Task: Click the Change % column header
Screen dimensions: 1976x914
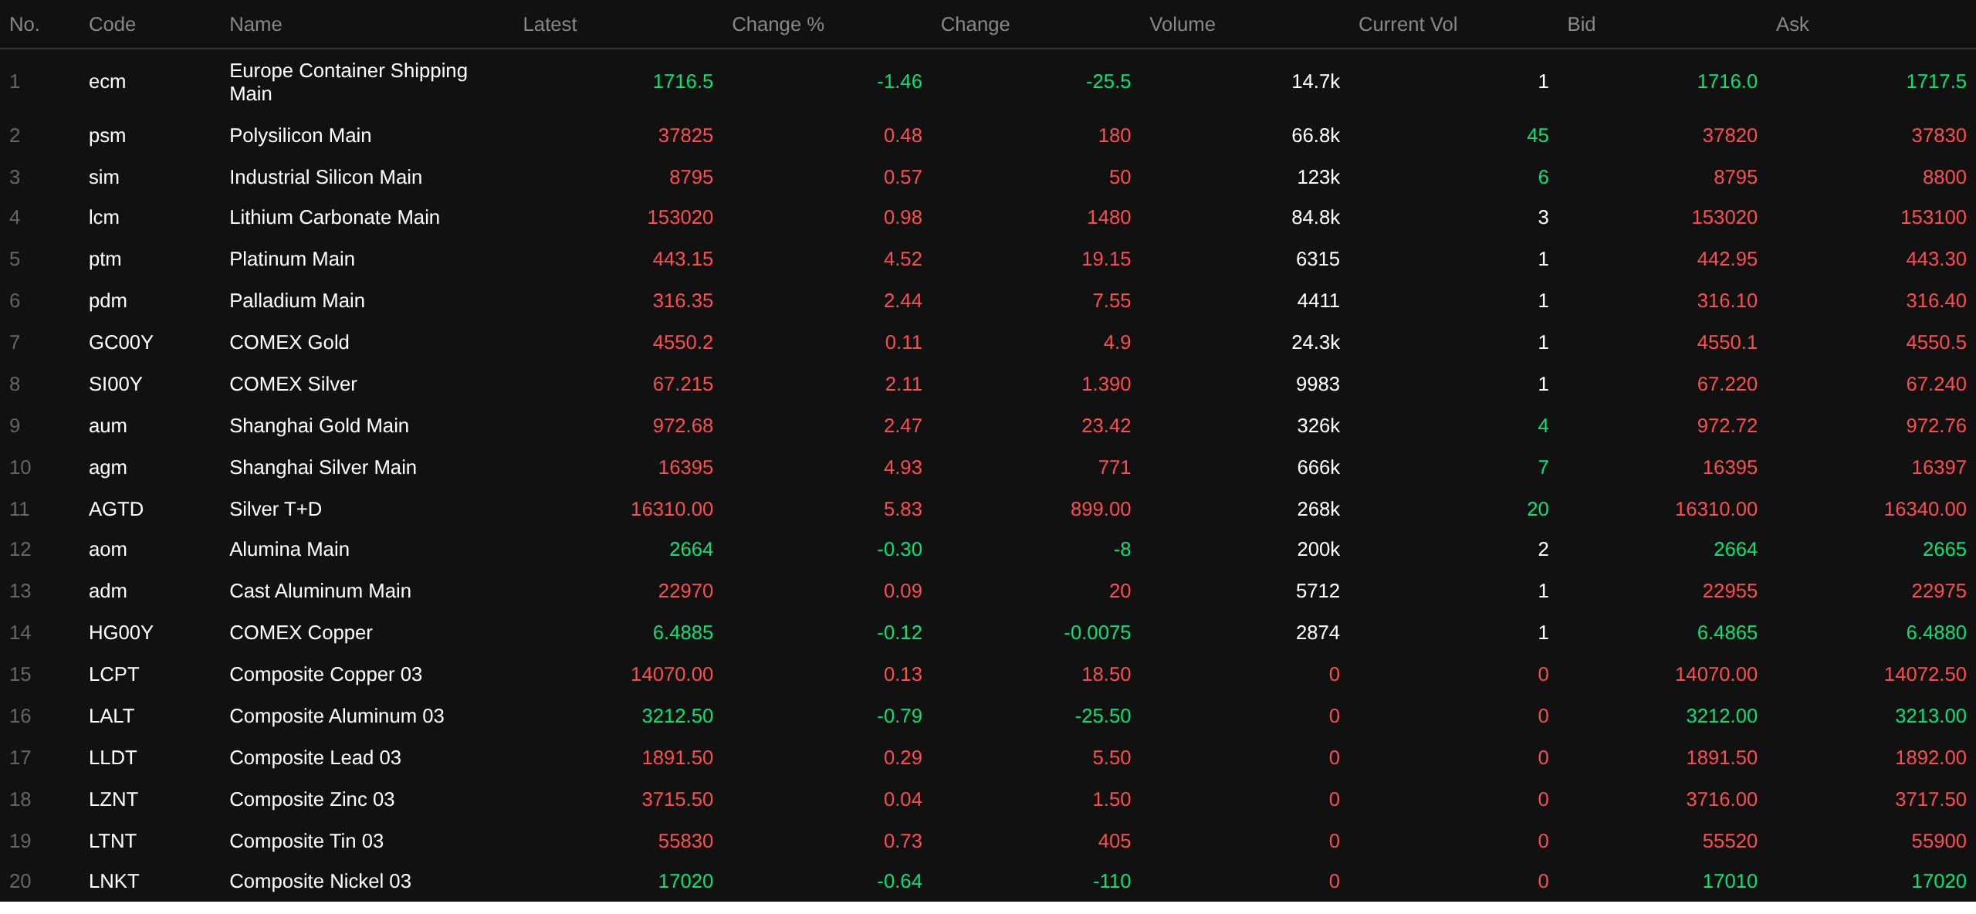Action: pyautogui.click(x=778, y=25)
